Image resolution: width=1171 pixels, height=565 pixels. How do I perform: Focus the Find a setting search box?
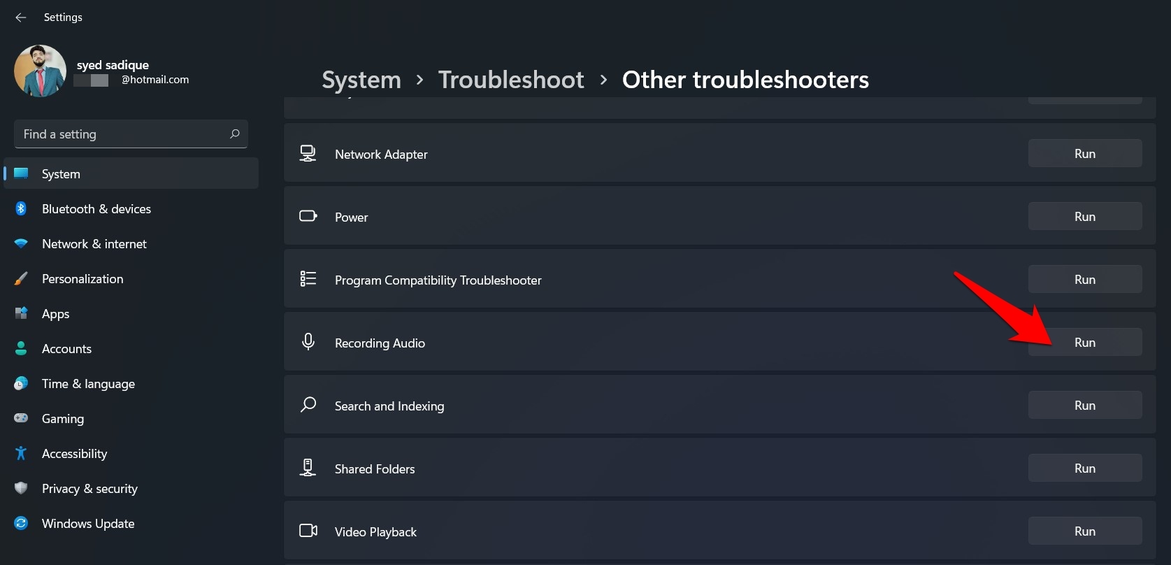click(122, 134)
